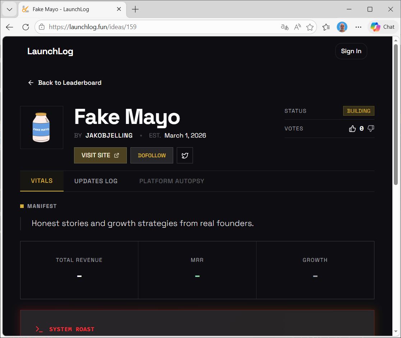The image size is (401, 338).
Task: Click the address bar URL
Action: 93,27
